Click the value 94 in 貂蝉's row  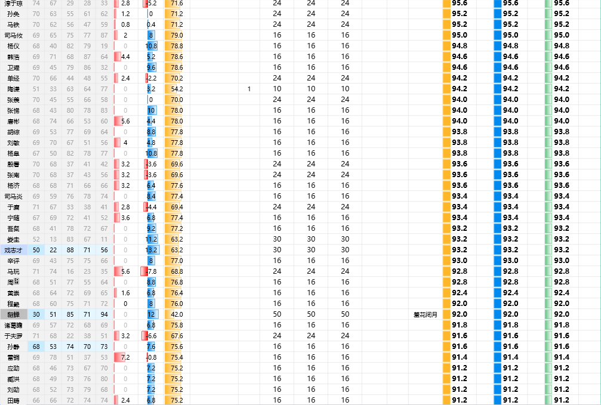(104, 314)
